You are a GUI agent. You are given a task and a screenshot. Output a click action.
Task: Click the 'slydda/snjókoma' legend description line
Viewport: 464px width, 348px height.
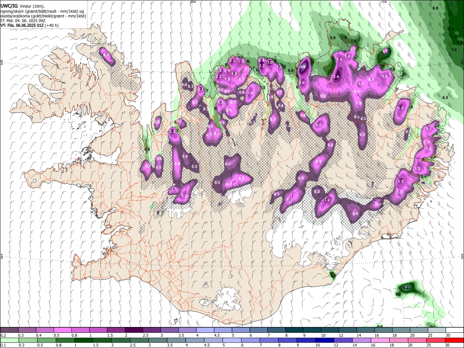coord(43,16)
